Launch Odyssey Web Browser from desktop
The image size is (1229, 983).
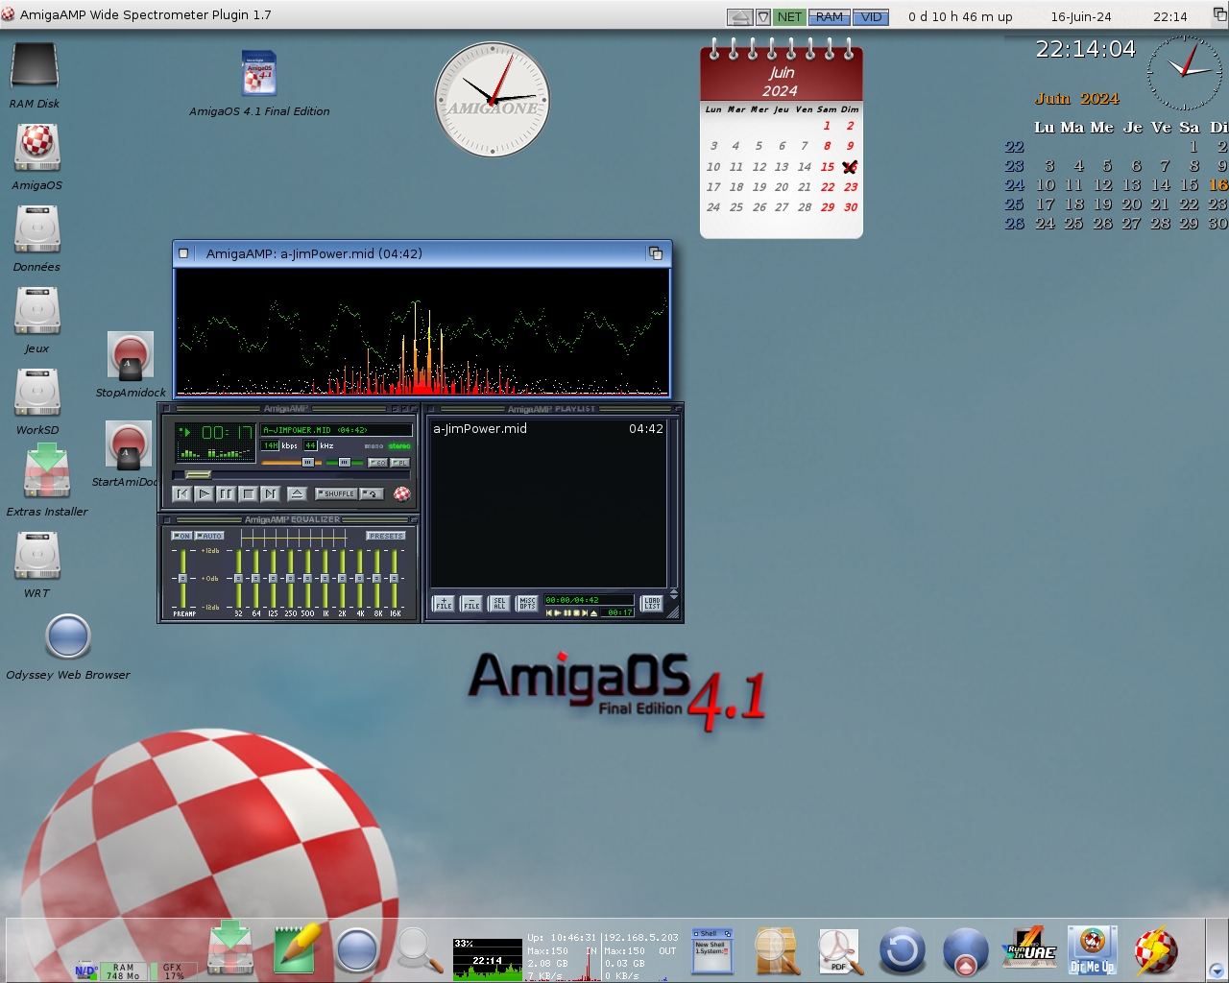[x=68, y=636]
